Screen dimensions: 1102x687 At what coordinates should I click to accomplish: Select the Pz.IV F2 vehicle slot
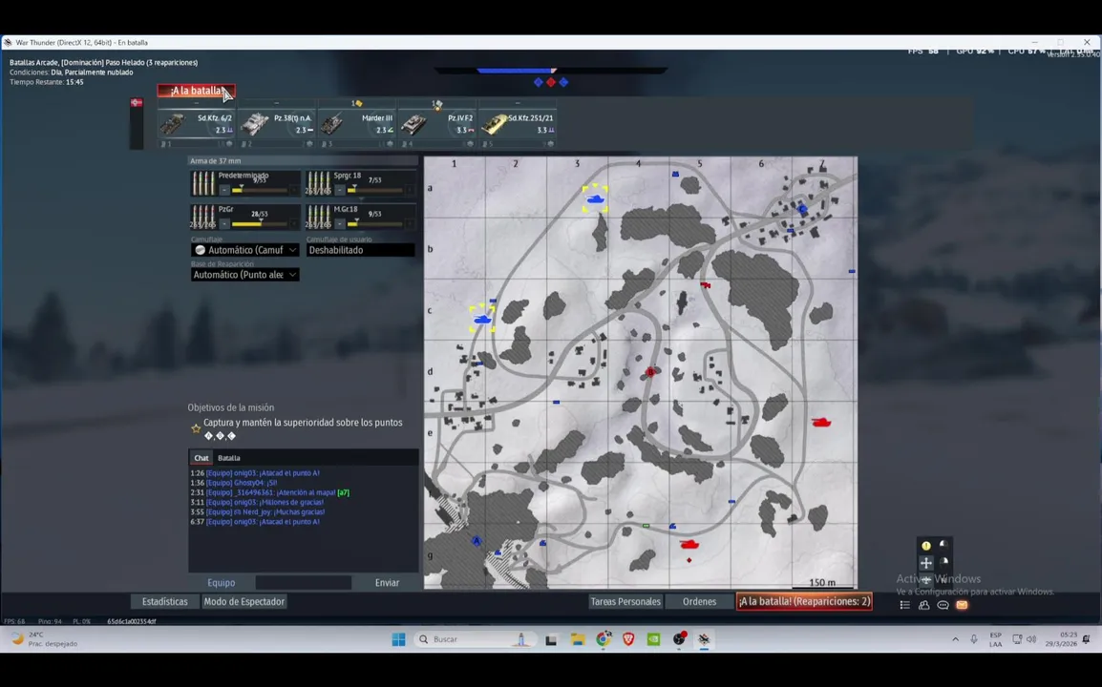pyautogui.click(x=436, y=124)
